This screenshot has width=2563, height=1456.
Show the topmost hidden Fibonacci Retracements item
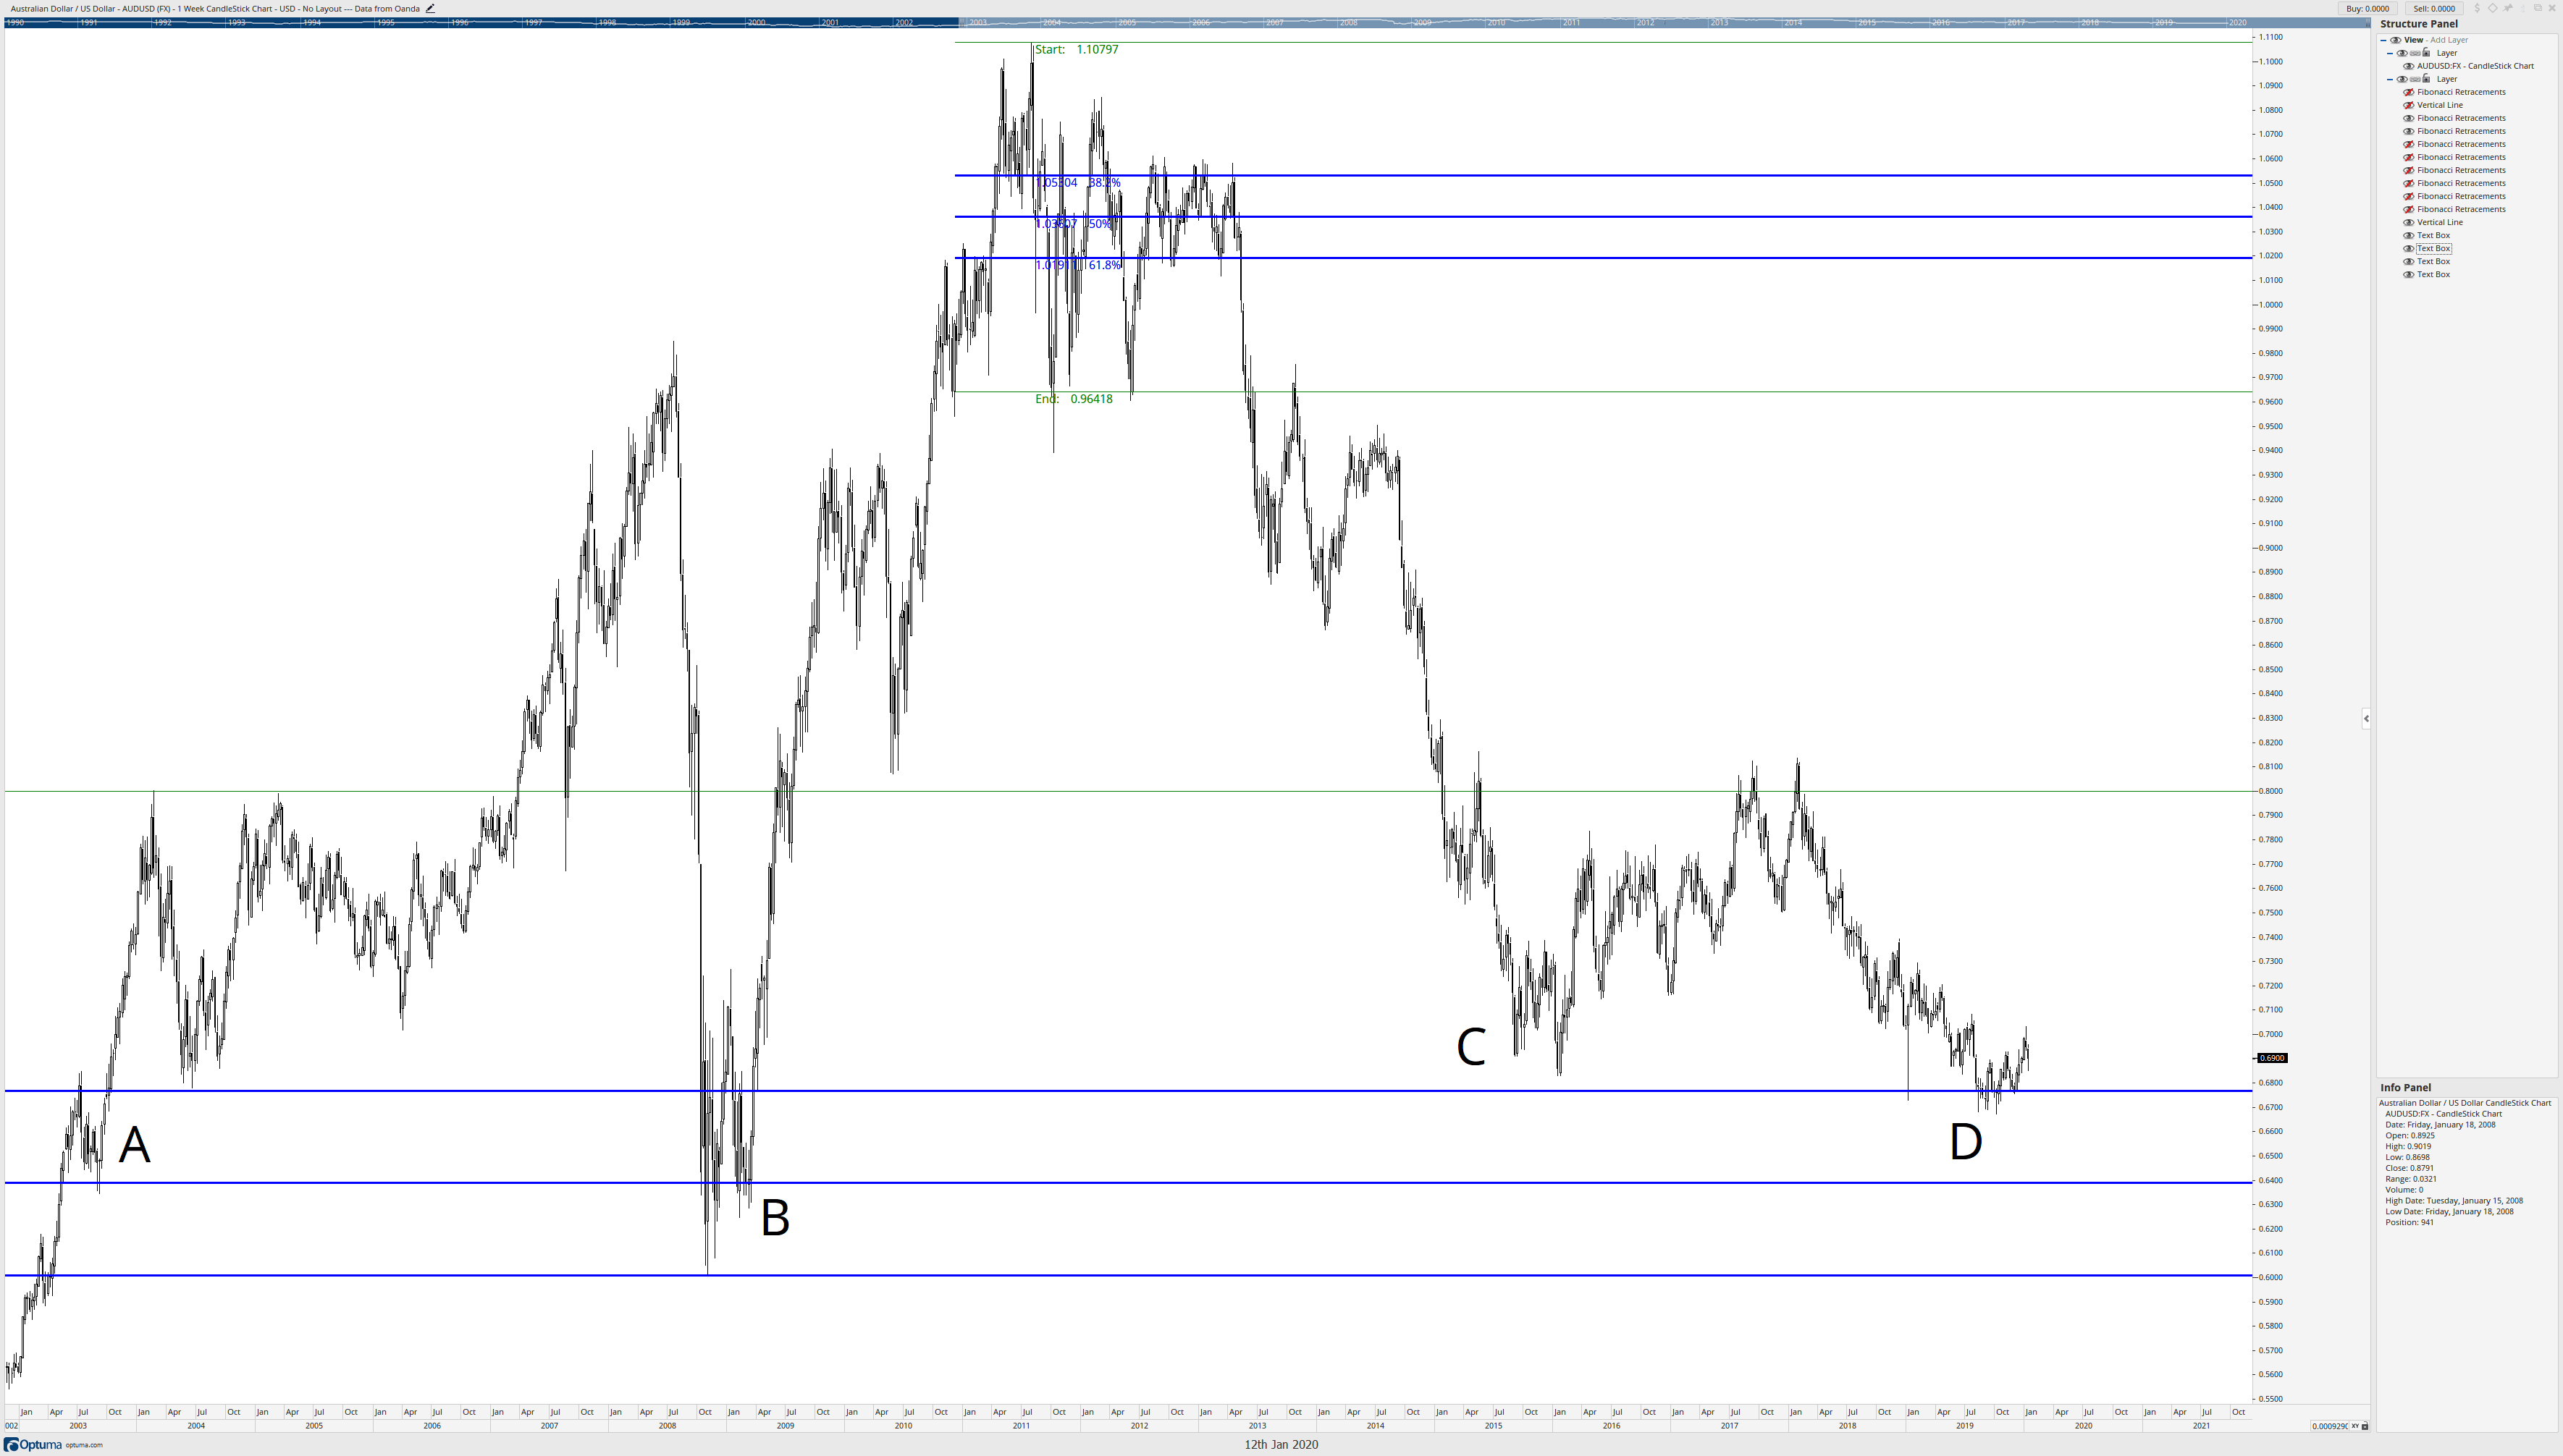click(x=2409, y=92)
